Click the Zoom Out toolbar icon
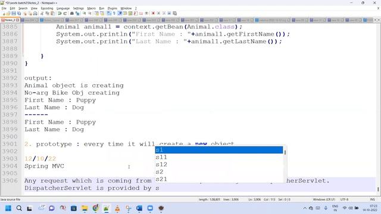The image size is (381, 214). (x=90, y=13)
